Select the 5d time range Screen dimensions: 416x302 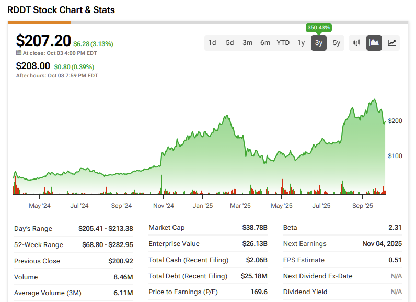pyautogui.click(x=230, y=43)
